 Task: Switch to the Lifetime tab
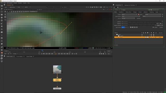point(145,12)
